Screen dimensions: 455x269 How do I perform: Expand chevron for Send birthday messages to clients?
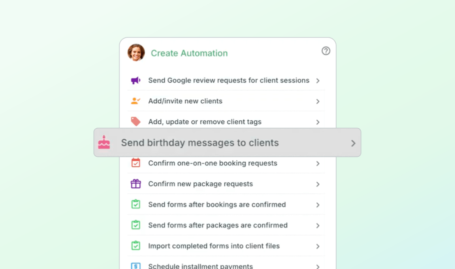click(x=353, y=143)
